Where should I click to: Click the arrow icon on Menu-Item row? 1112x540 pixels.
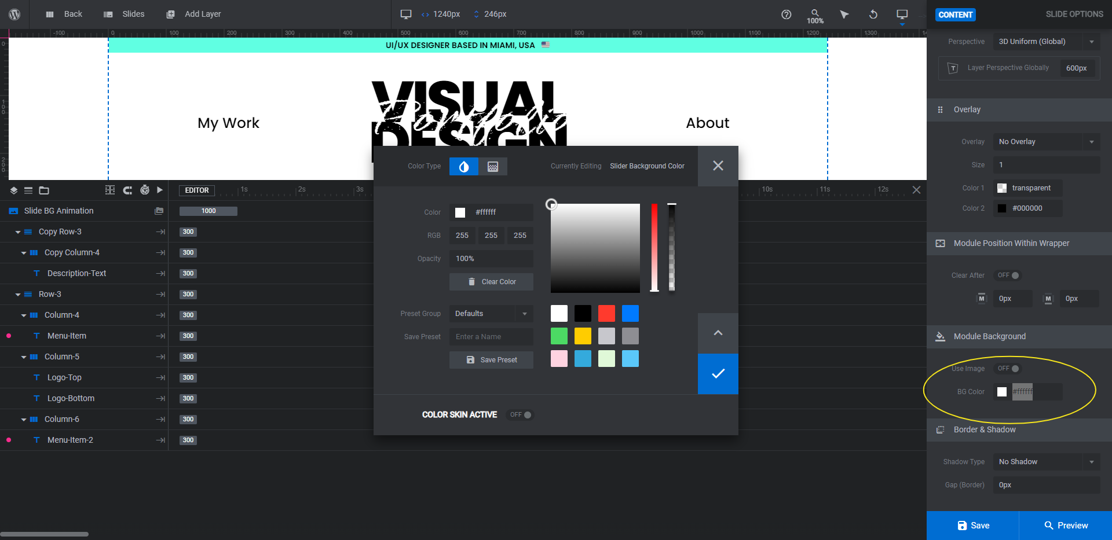pos(161,336)
